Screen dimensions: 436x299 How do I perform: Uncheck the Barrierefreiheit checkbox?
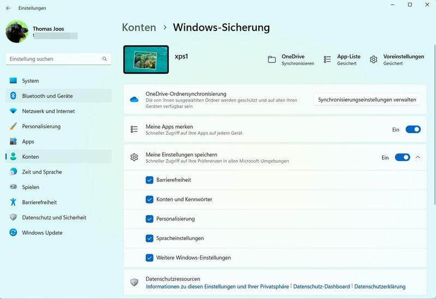click(x=149, y=180)
